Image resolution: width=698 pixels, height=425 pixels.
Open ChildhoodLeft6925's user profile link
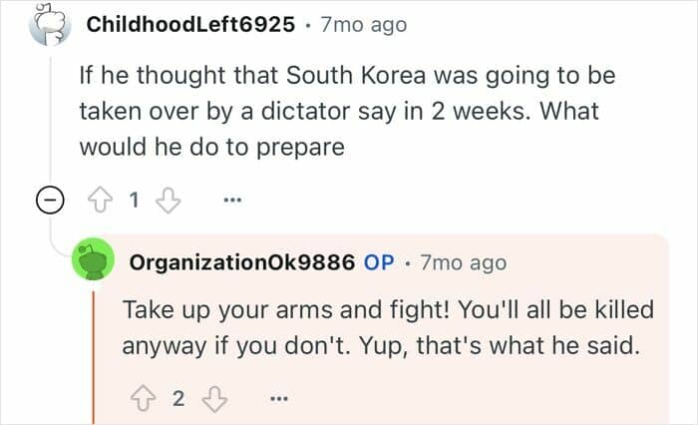[190, 25]
